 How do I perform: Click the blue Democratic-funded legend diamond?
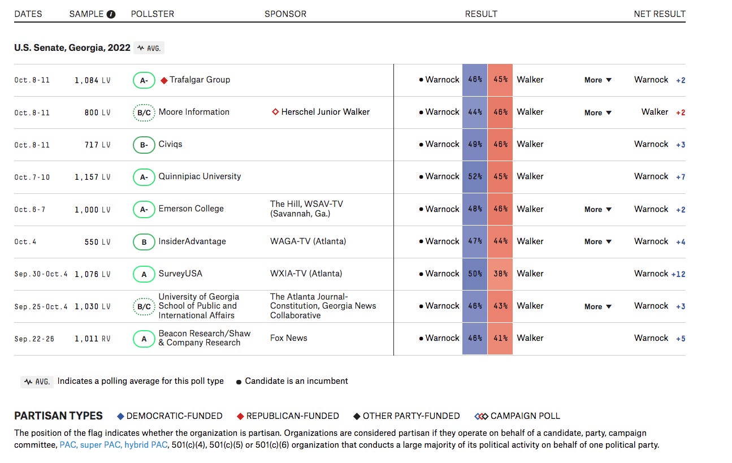(x=120, y=416)
